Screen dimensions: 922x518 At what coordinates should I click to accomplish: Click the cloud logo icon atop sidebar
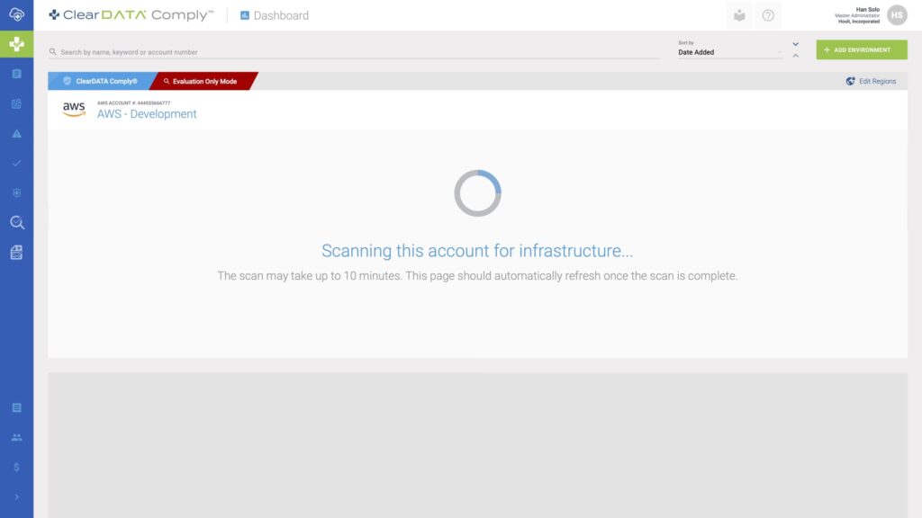click(x=16, y=14)
